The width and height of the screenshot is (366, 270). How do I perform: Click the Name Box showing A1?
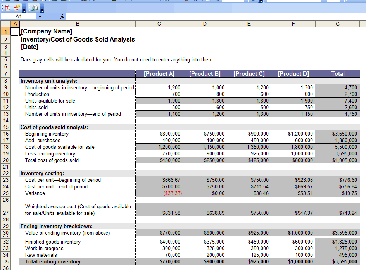point(19,17)
